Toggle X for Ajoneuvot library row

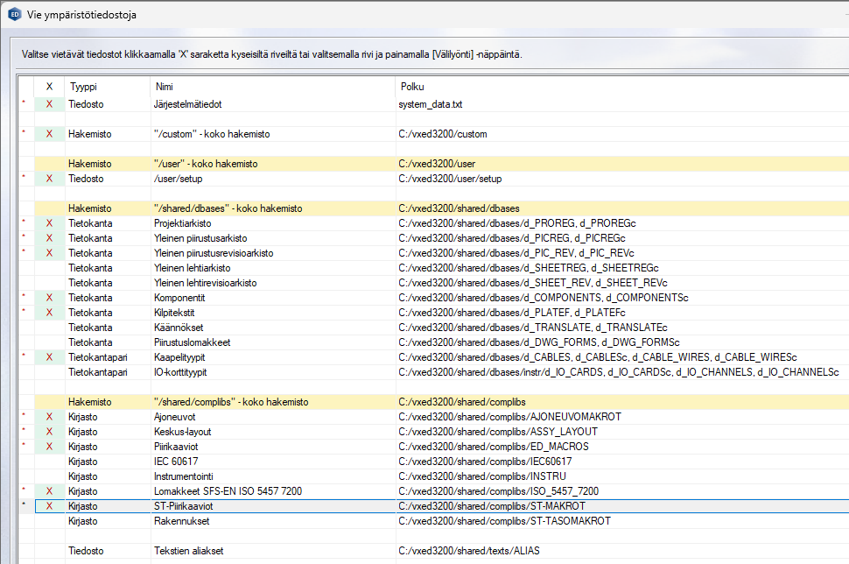50,417
